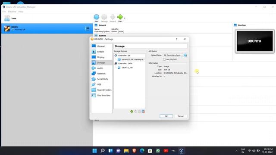Open the Serial Ports settings category

point(102,79)
